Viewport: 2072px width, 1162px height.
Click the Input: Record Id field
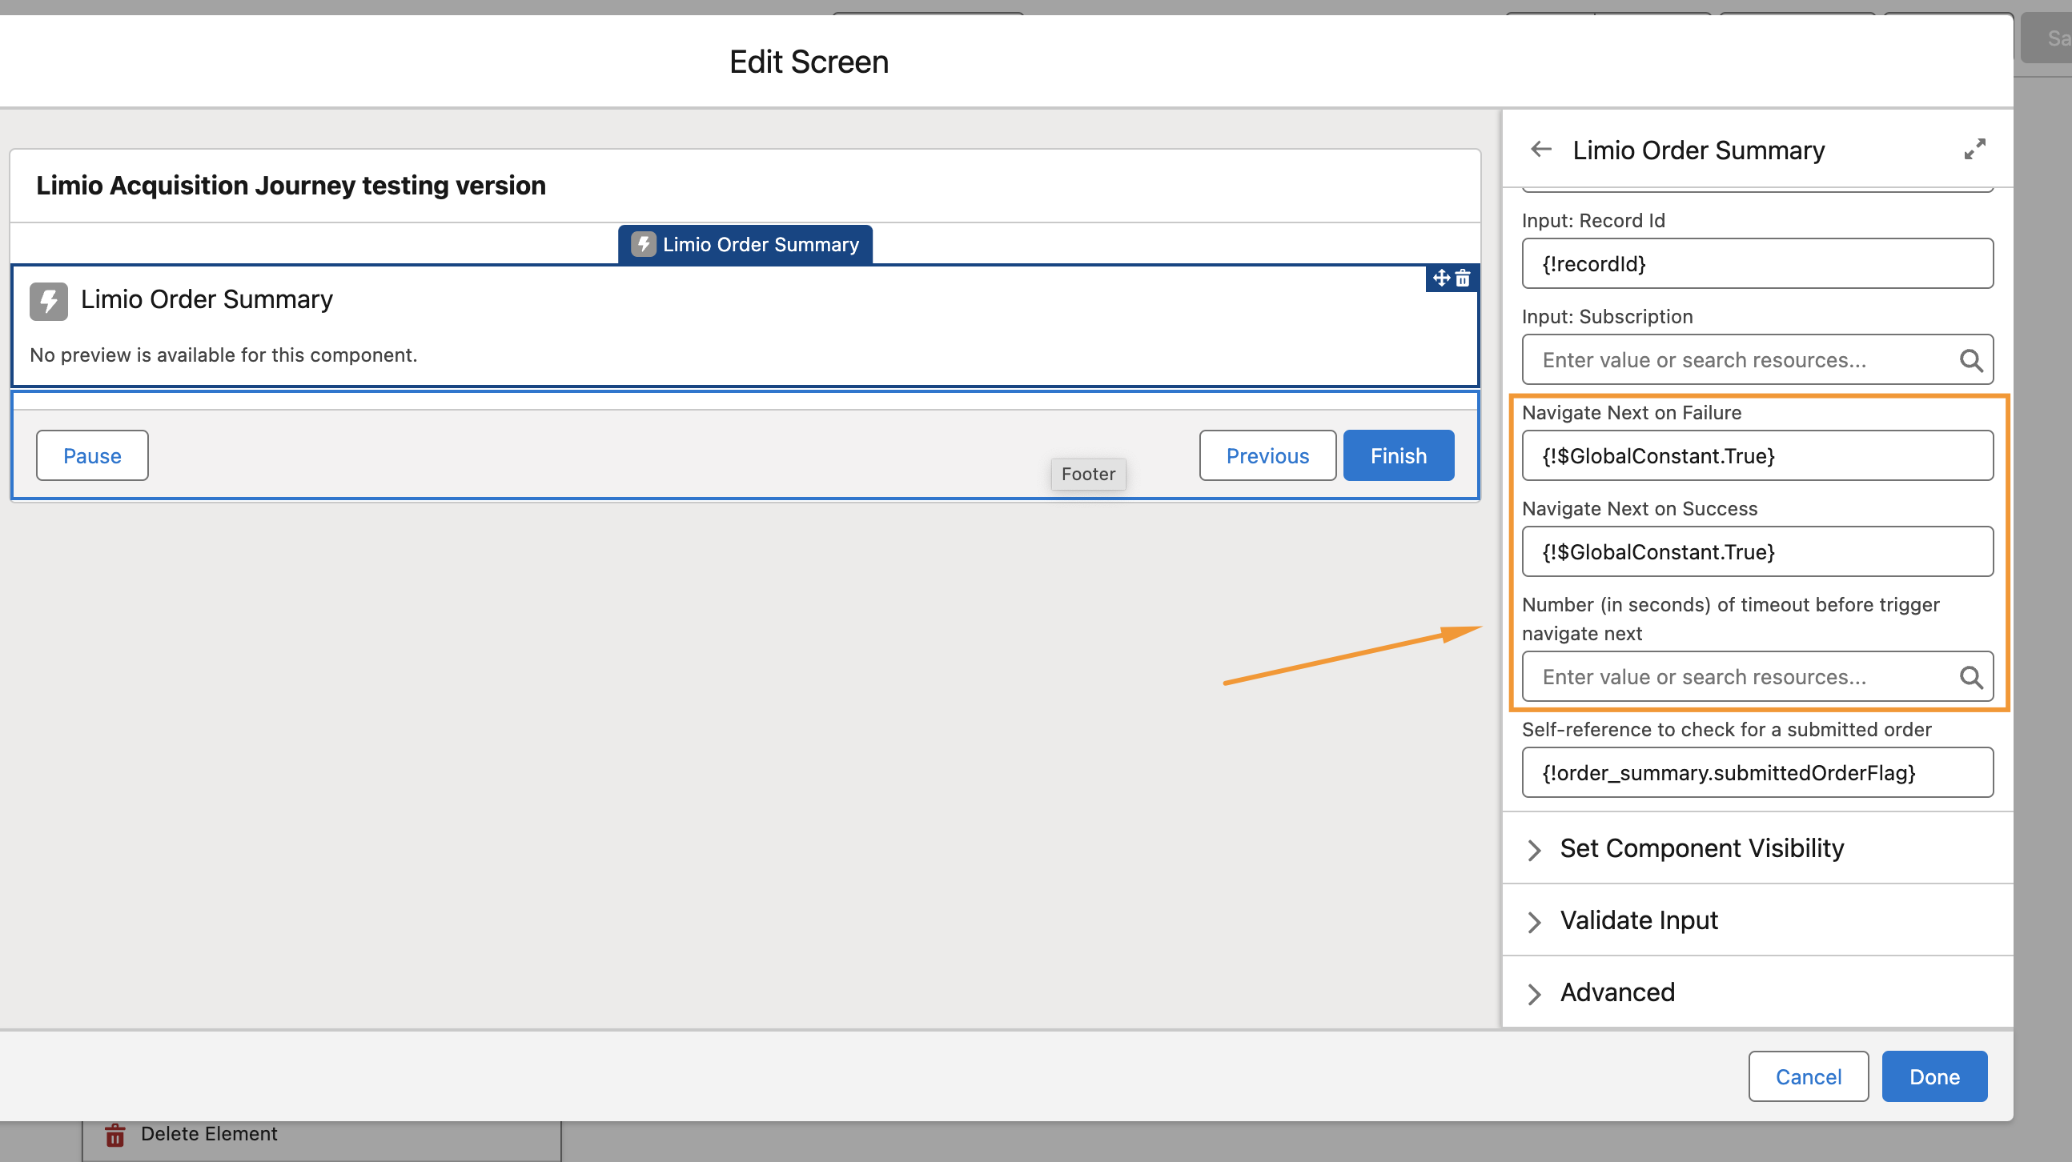[x=1757, y=264]
